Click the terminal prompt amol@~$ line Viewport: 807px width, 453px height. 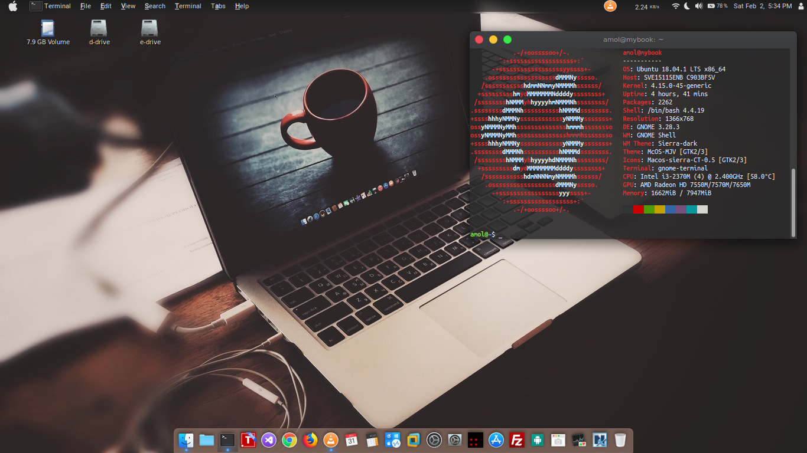coord(486,235)
